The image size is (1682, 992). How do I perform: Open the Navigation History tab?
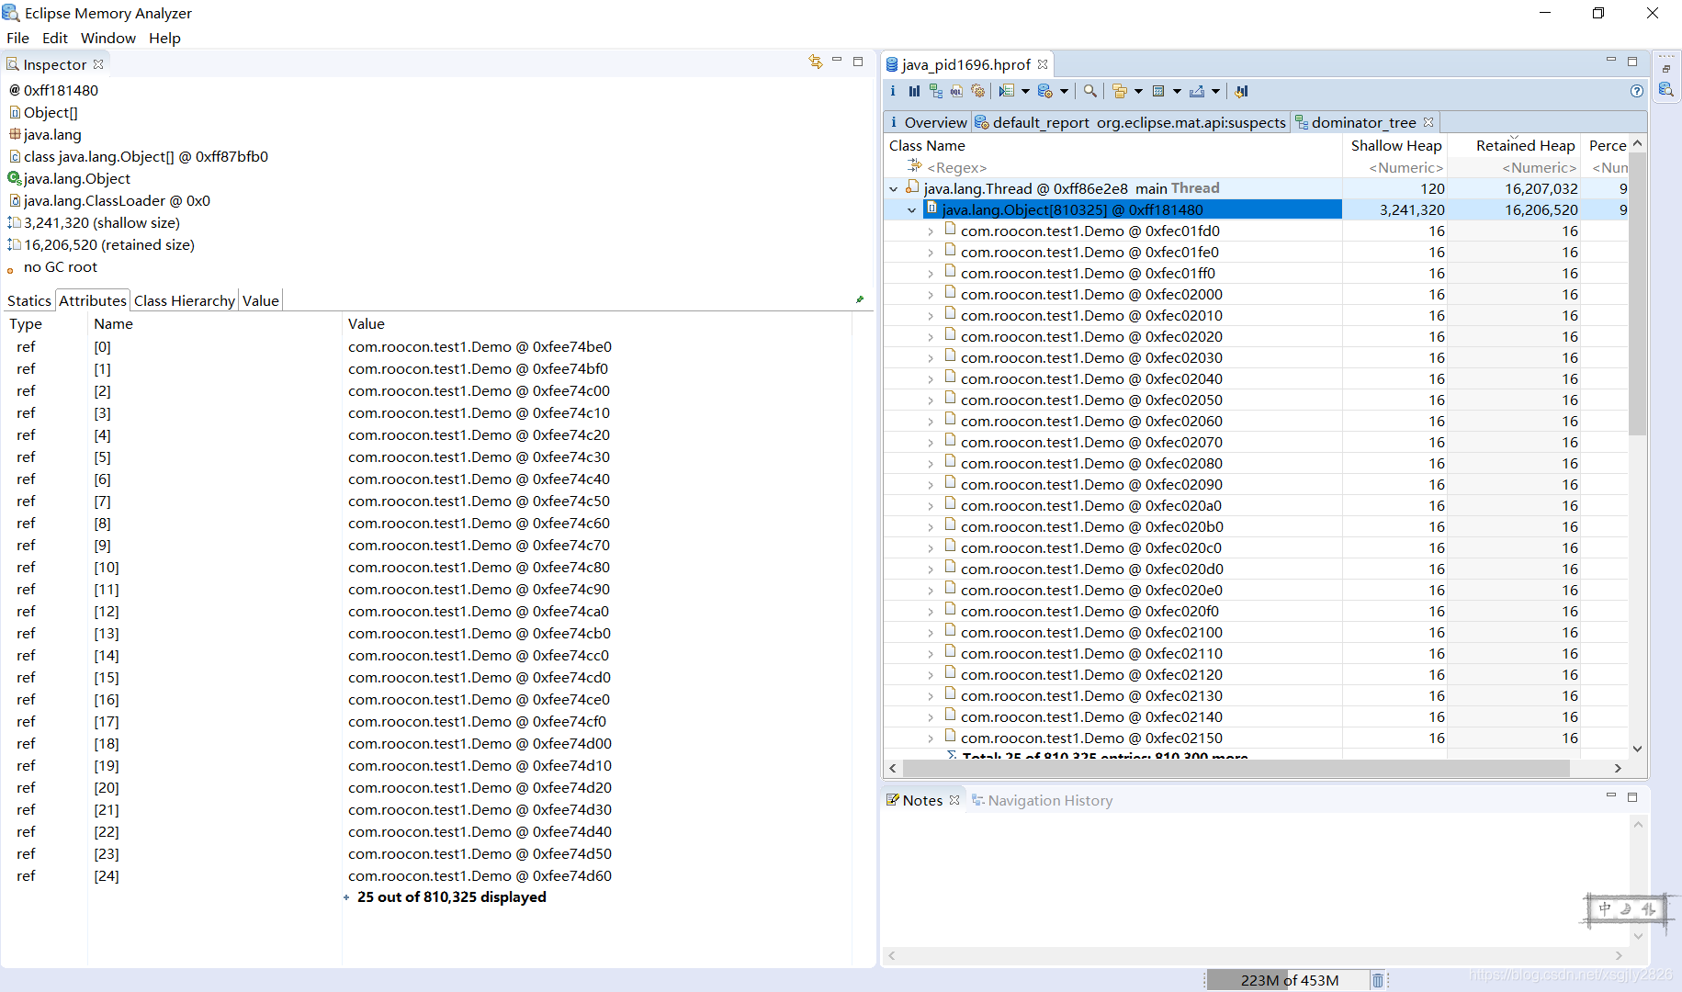[1042, 800]
